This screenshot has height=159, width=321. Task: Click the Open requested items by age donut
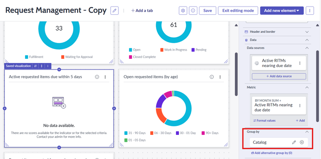pyautogui.click(x=174, y=108)
